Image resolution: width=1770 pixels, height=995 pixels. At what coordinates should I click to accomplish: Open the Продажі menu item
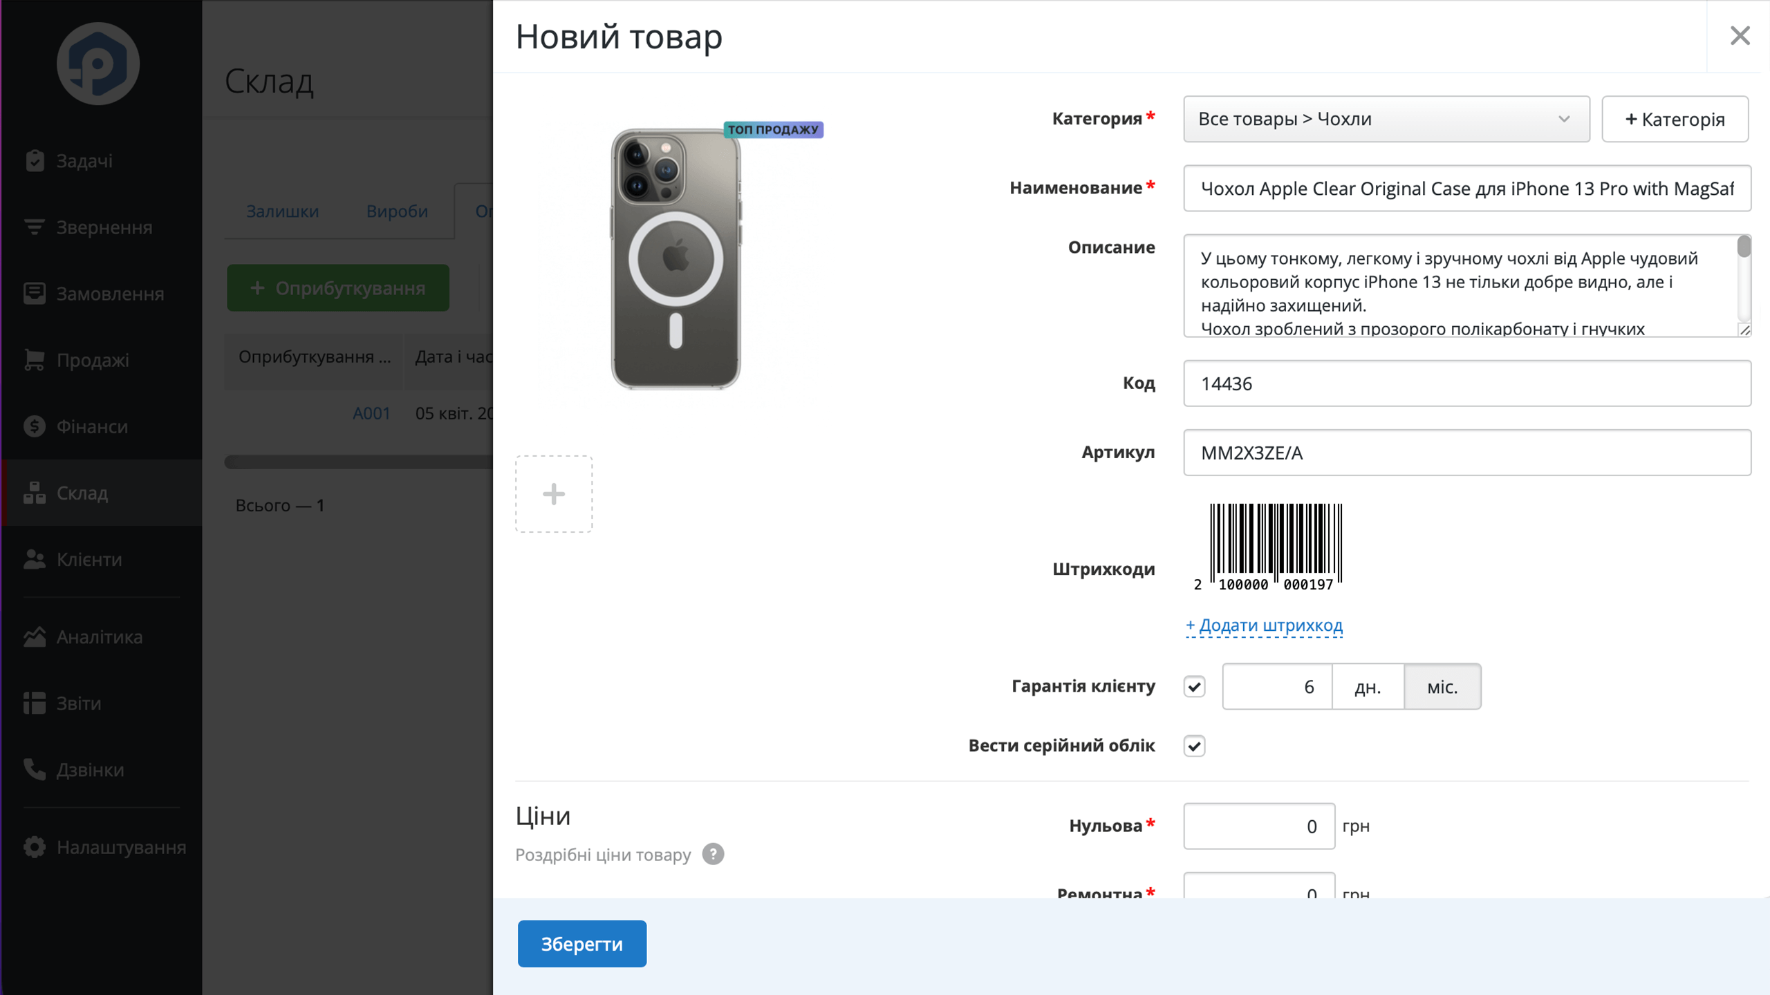(101, 360)
